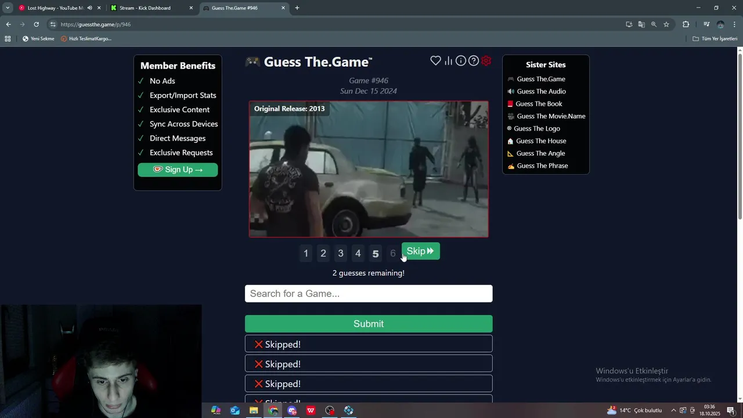Screen dimensions: 743x418
Task: Open the browser extensions puzzle icon
Action: coord(686,24)
